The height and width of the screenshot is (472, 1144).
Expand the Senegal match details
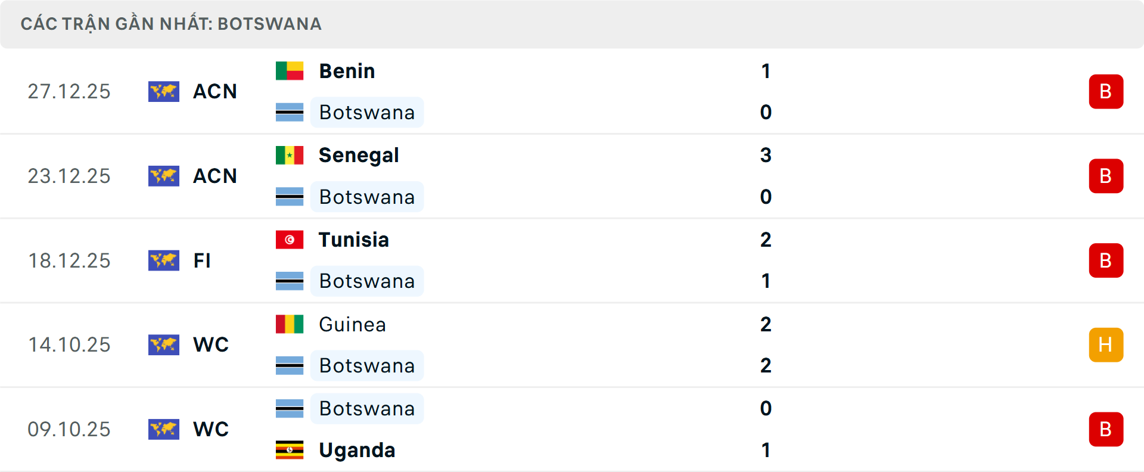point(572,176)
